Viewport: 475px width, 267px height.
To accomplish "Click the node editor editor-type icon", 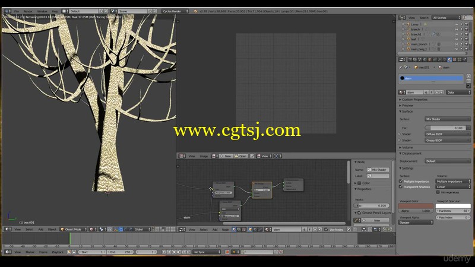I will click(182, 230).
